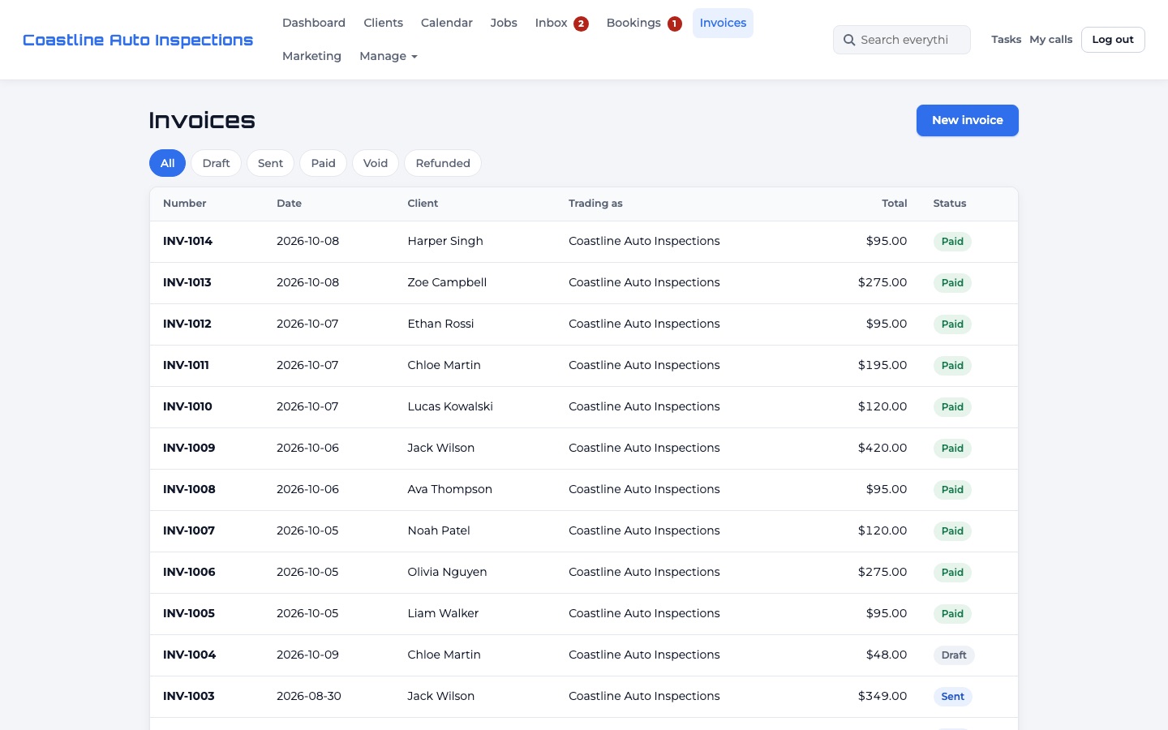Select the All filter pill

coord(168,163)
